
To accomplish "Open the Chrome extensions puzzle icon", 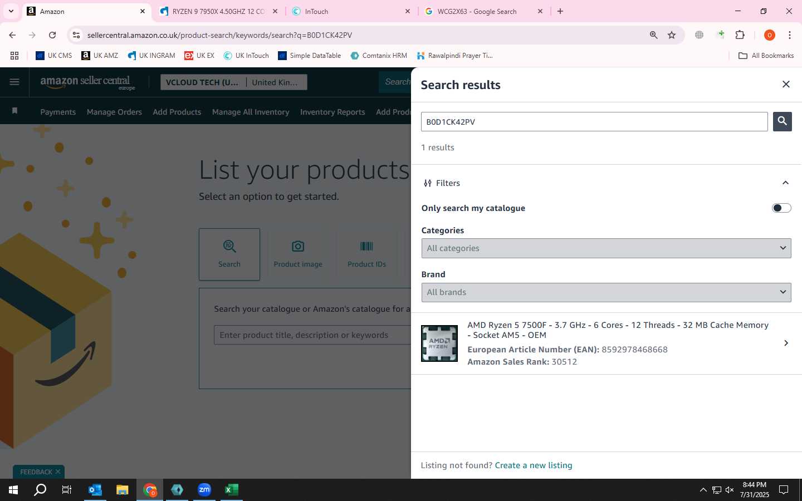I will pyautogui.click(x=740, y=35).
